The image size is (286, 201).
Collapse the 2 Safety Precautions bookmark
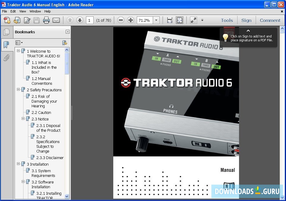[18, 89]
